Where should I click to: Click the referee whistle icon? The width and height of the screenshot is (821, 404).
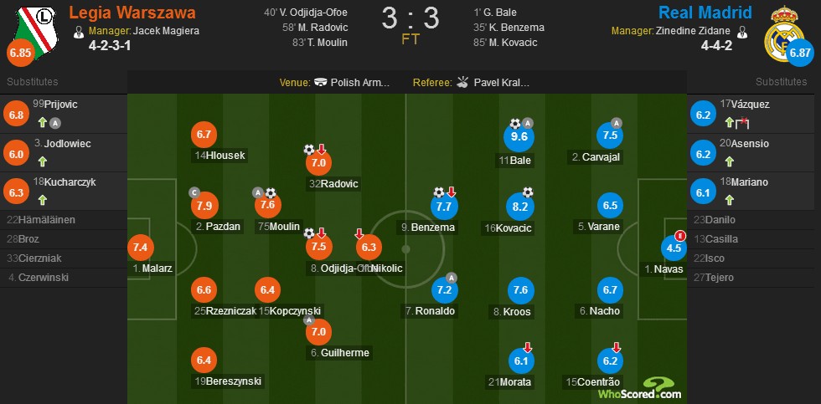coord(462,82)
